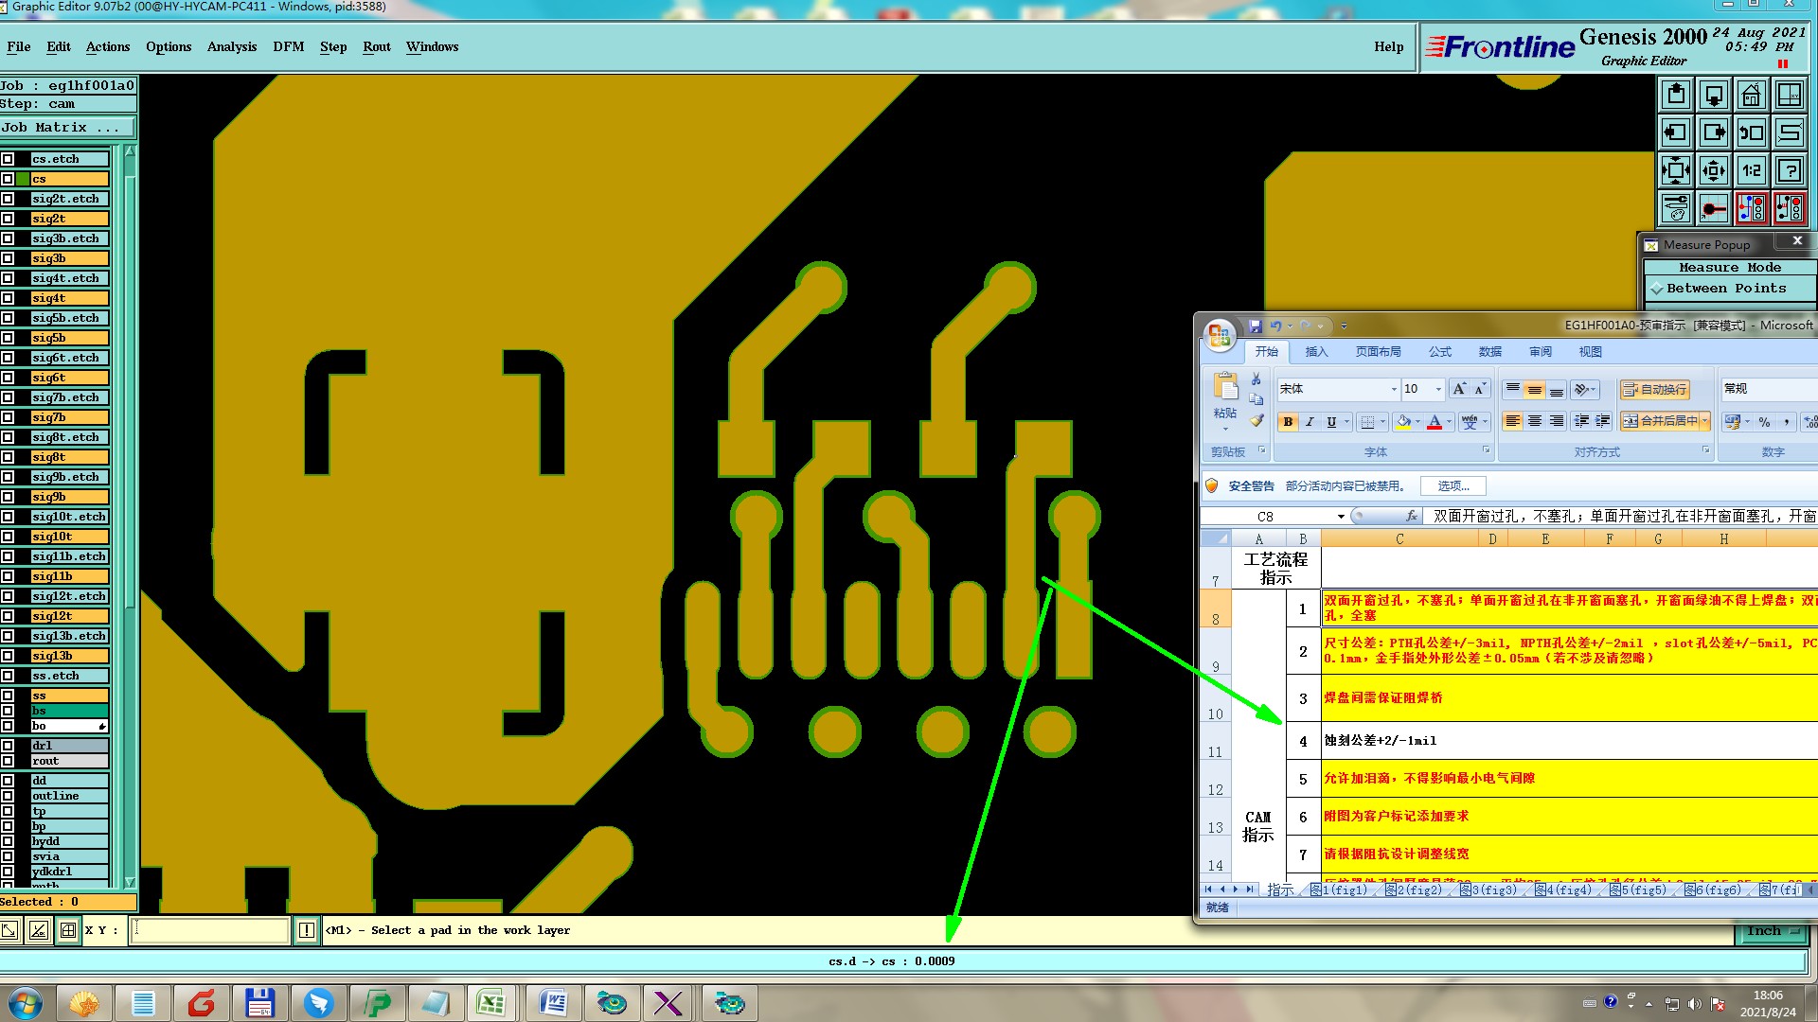Open the fill color dropdown arrow
The width and height of the screenshot is (1818, 1022).
pos(1417,422)
